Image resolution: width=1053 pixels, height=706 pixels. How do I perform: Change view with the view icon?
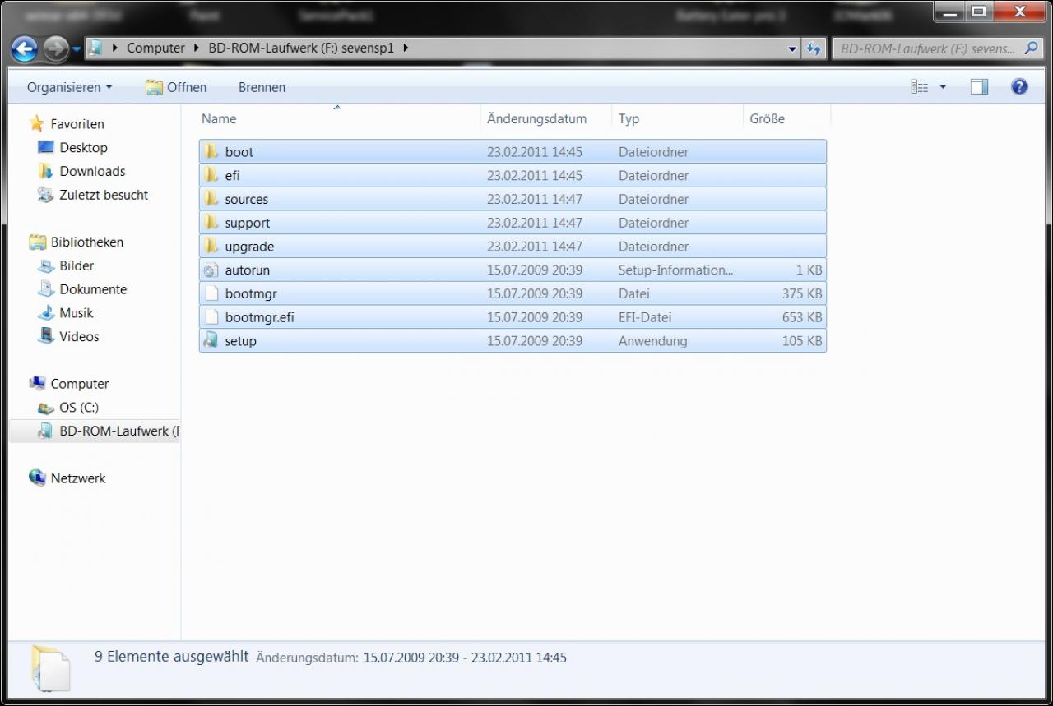[x=920, y=87]
